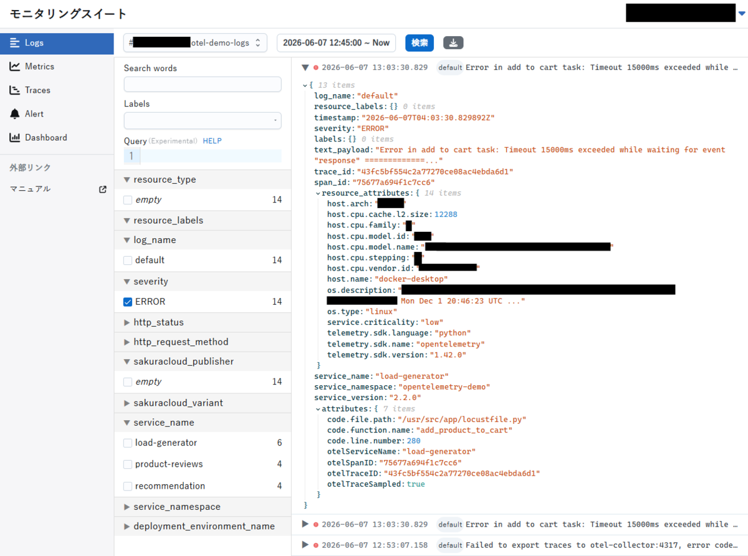
Task: Click the external link icon beside マニュアル
Action: click(103, 189)
